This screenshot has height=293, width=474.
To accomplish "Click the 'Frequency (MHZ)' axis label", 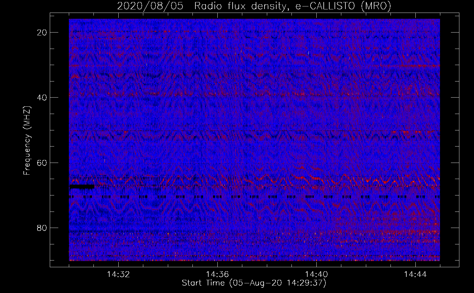I will 27,141.
